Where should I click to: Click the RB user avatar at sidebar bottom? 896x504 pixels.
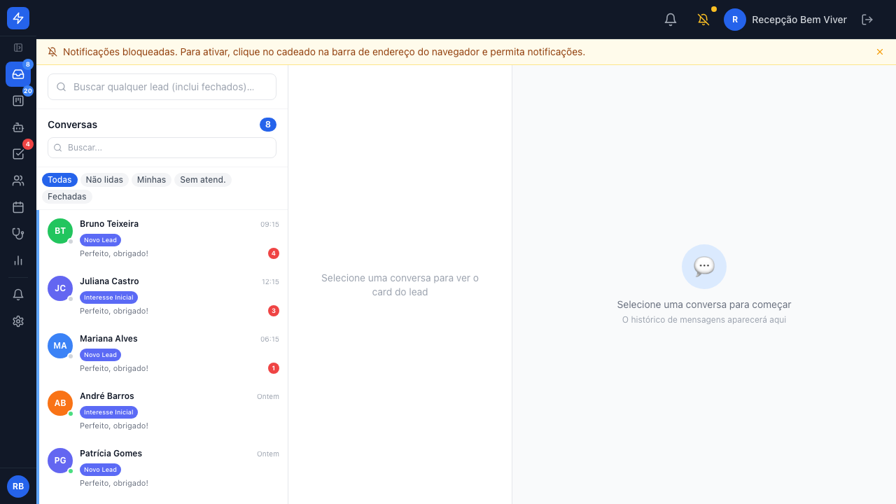click(x=18, y=486)
